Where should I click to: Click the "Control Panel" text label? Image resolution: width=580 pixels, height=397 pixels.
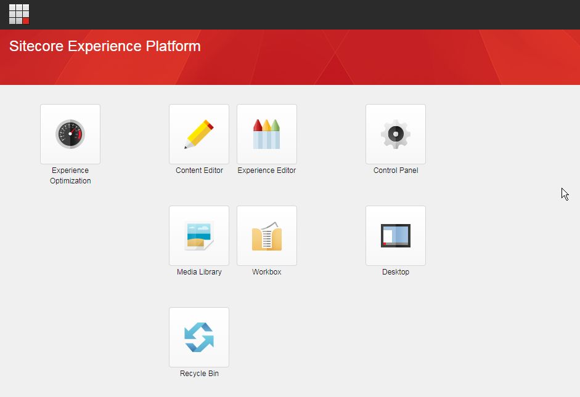tap(396, 170)
